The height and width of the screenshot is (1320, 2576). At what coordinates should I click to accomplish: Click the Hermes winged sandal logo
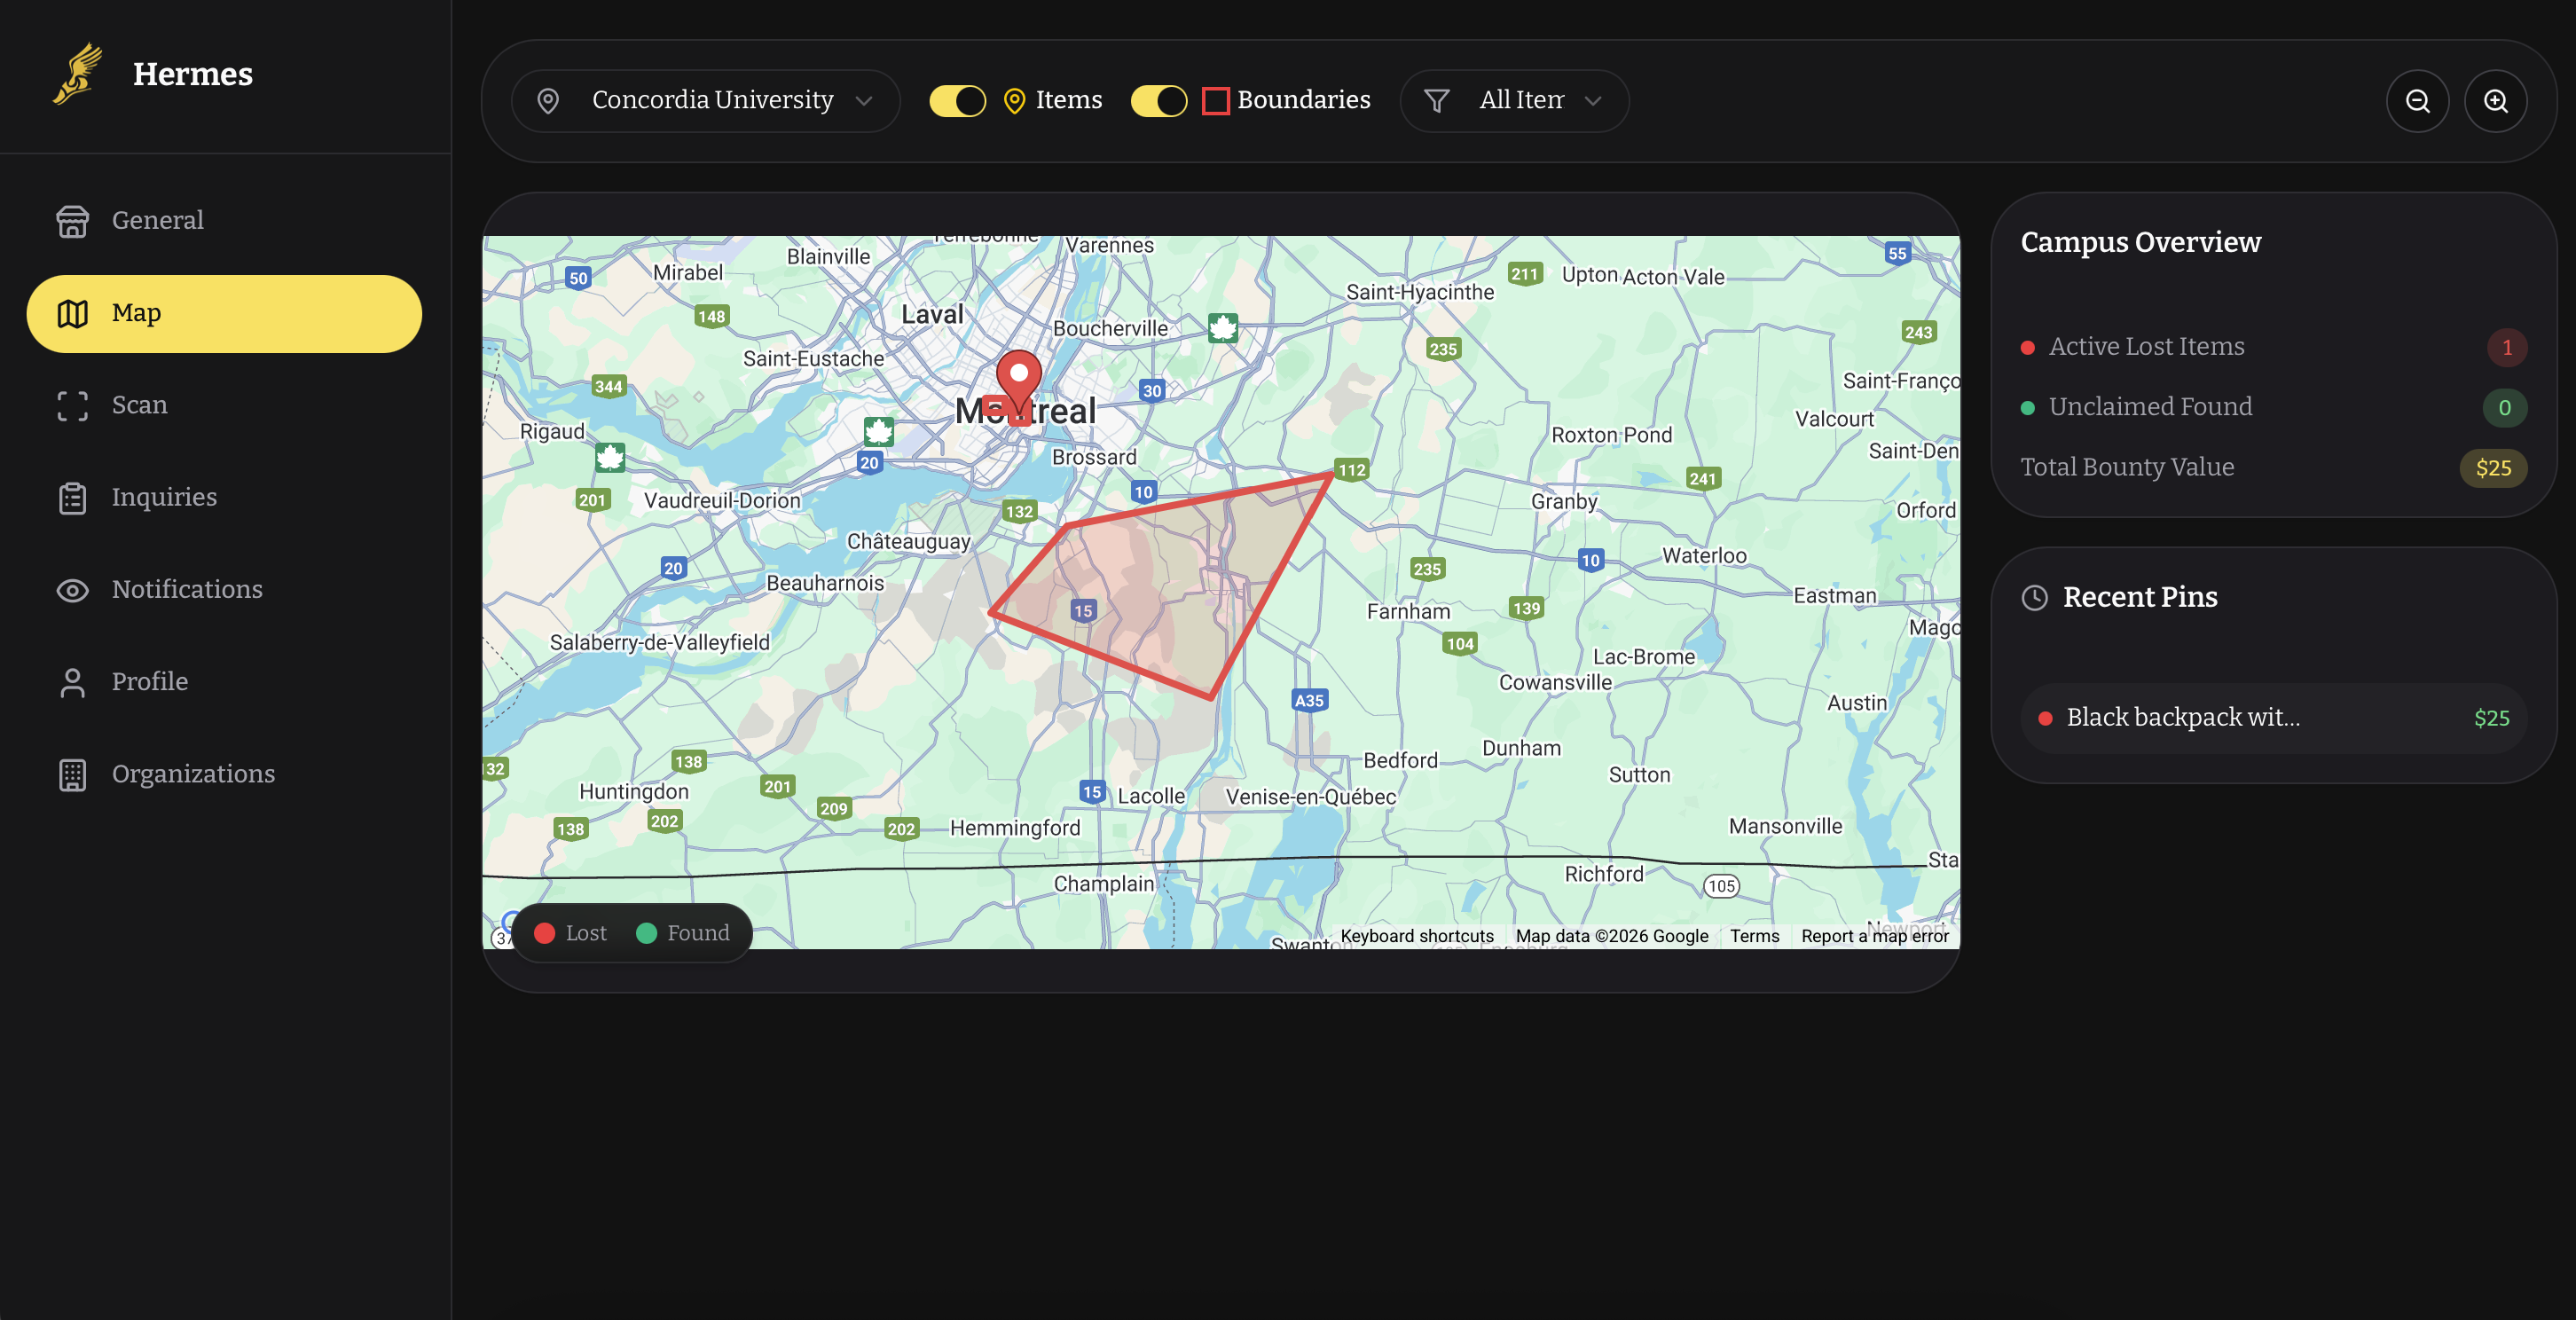[x=78, y=73]
